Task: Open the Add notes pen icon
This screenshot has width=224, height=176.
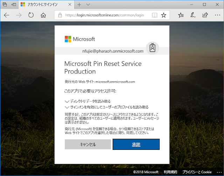Action: tap(193, 15)
